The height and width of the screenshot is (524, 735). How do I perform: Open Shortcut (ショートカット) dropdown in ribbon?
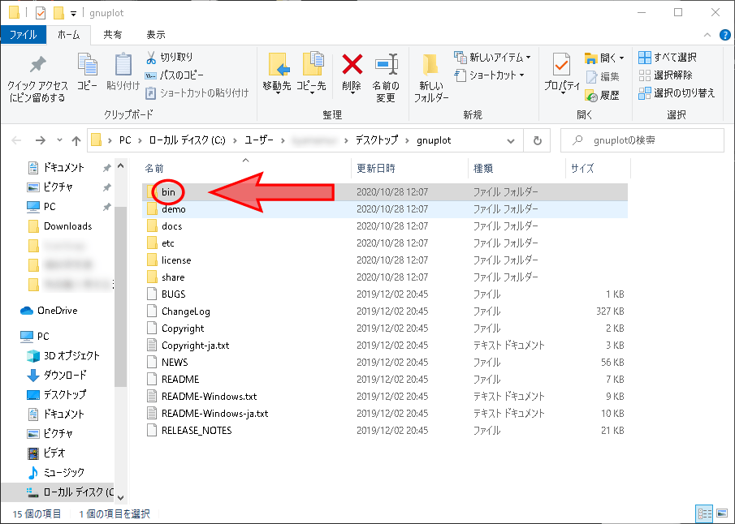click(x=489, y=75)
